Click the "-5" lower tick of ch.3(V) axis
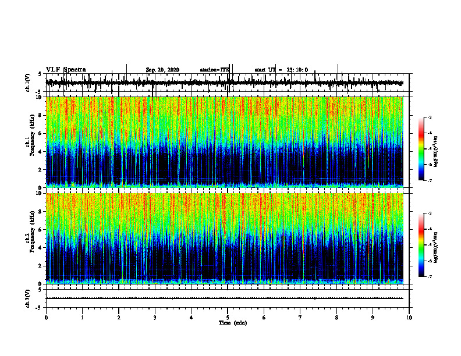461x356 pixels. 39,308
